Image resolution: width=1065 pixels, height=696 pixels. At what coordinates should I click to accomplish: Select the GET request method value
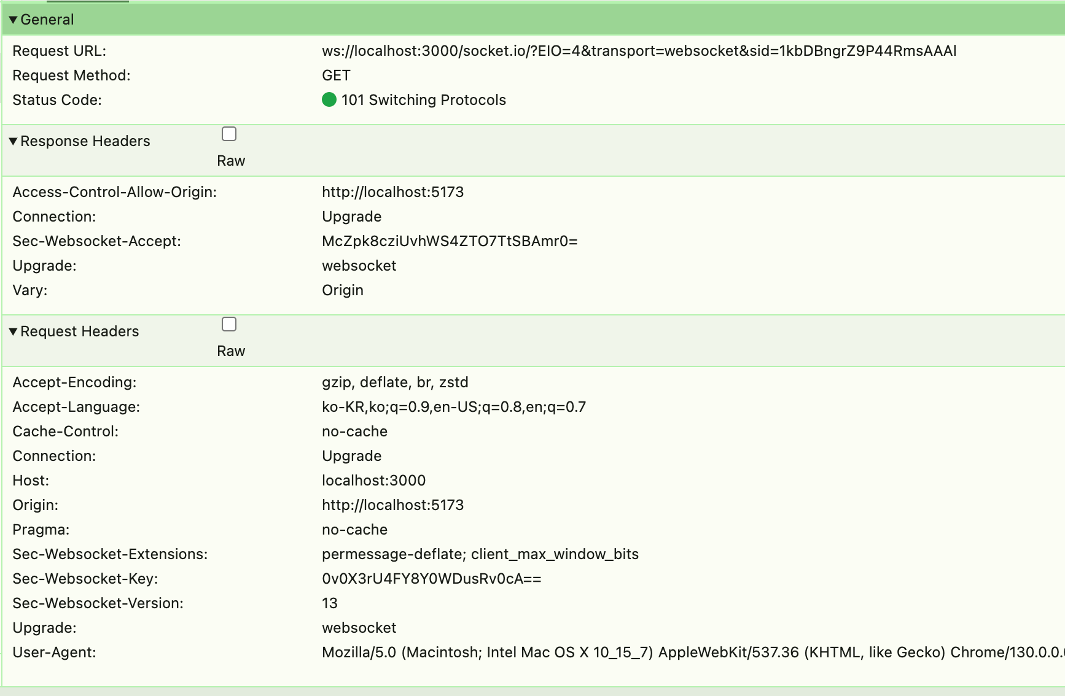(336, 75)
